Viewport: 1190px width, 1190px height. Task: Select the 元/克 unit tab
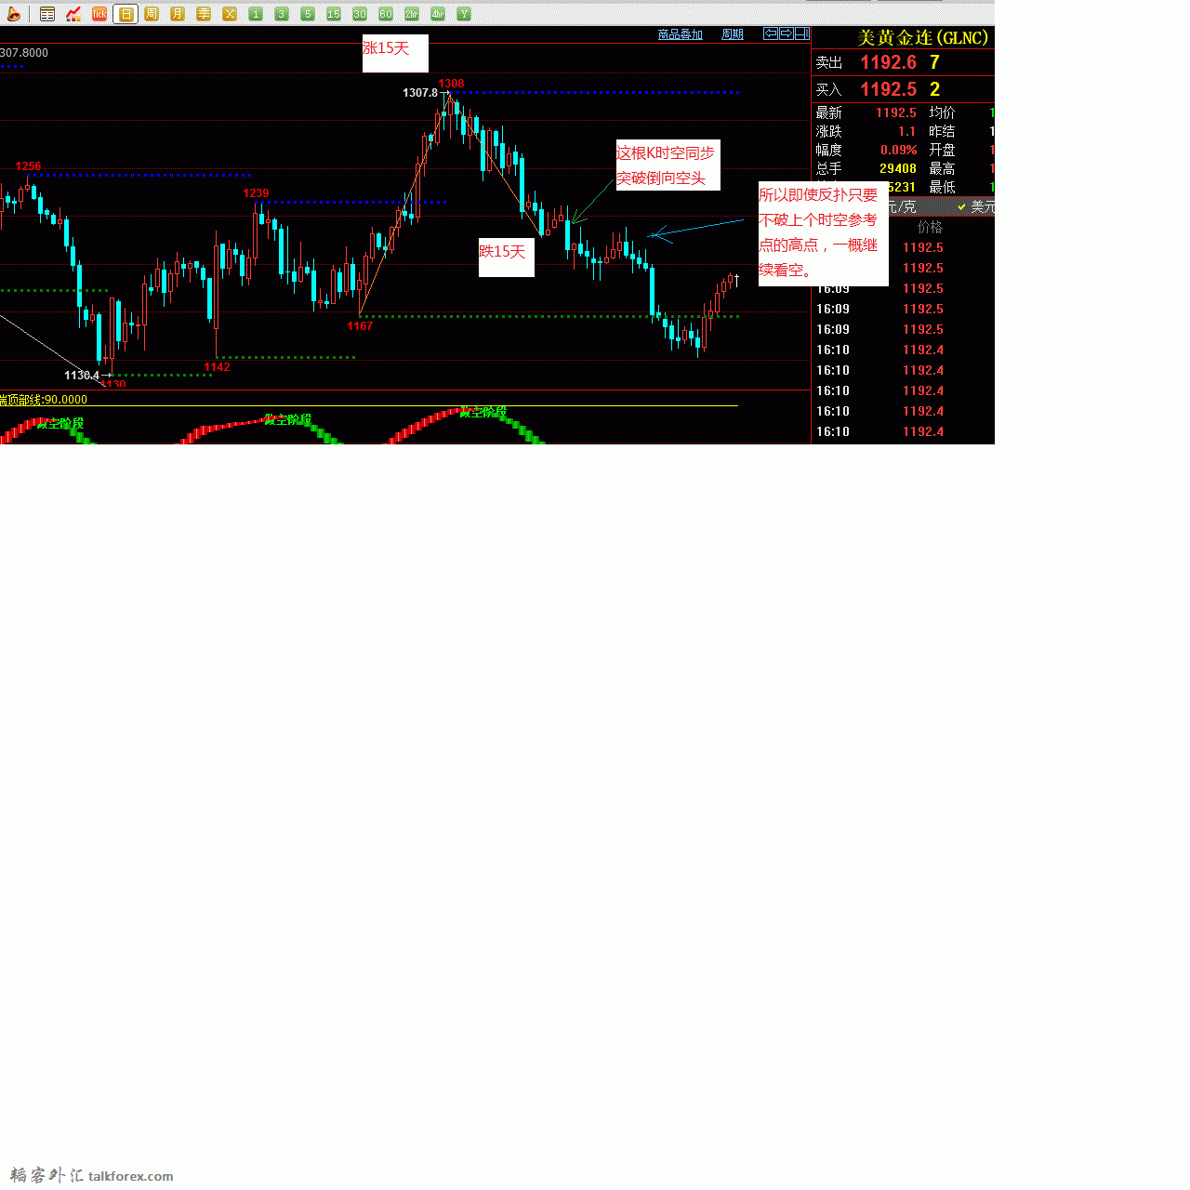coord(902,206)
